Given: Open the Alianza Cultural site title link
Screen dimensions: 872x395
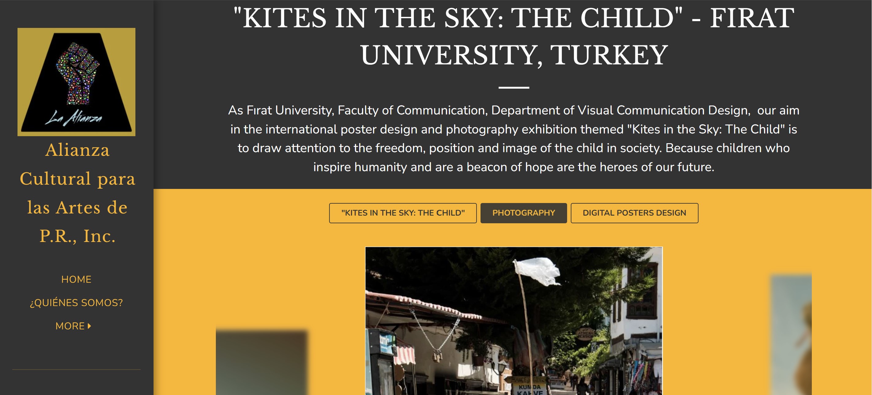Looking at the screenshot, I should coord(77,193).
